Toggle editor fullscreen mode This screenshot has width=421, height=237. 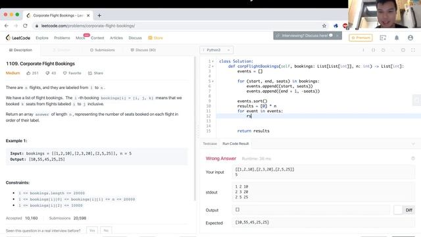[413, 50]
